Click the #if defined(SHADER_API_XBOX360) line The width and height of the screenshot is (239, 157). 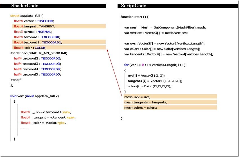click(39, 53)
